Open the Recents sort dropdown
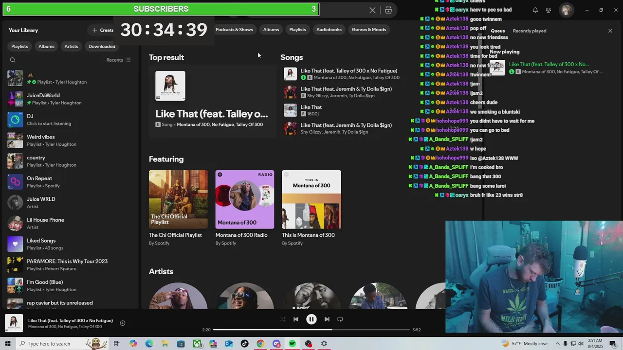Viewport: 623px width, 350px height. click(x=118, y=60)
